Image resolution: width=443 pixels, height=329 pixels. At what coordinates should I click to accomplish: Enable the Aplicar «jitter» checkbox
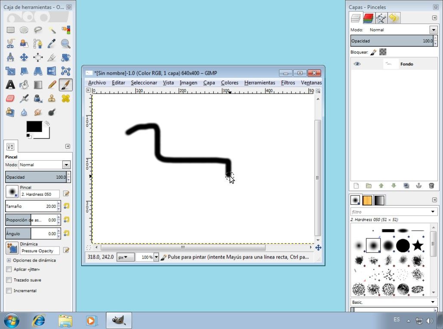pos(9,269)
